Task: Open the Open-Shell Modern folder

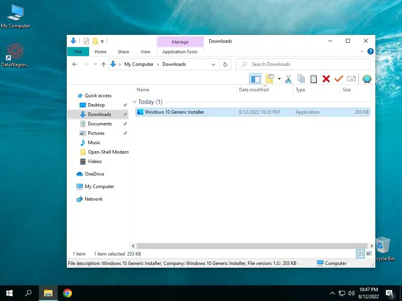Action: (108, 152)
